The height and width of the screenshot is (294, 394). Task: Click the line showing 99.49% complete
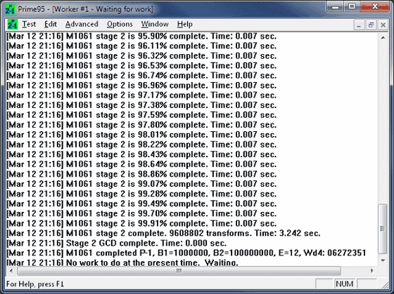[x=141, y=203]
